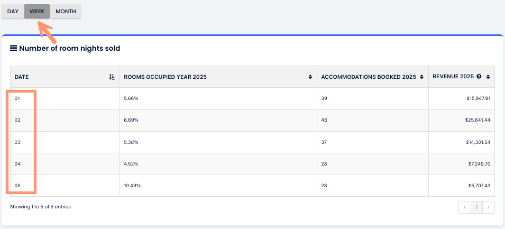Screen dimensions: 505x229
Task: Sort by Rooms Occupied Year 2025 arrows
Action: tap(310, 77)
